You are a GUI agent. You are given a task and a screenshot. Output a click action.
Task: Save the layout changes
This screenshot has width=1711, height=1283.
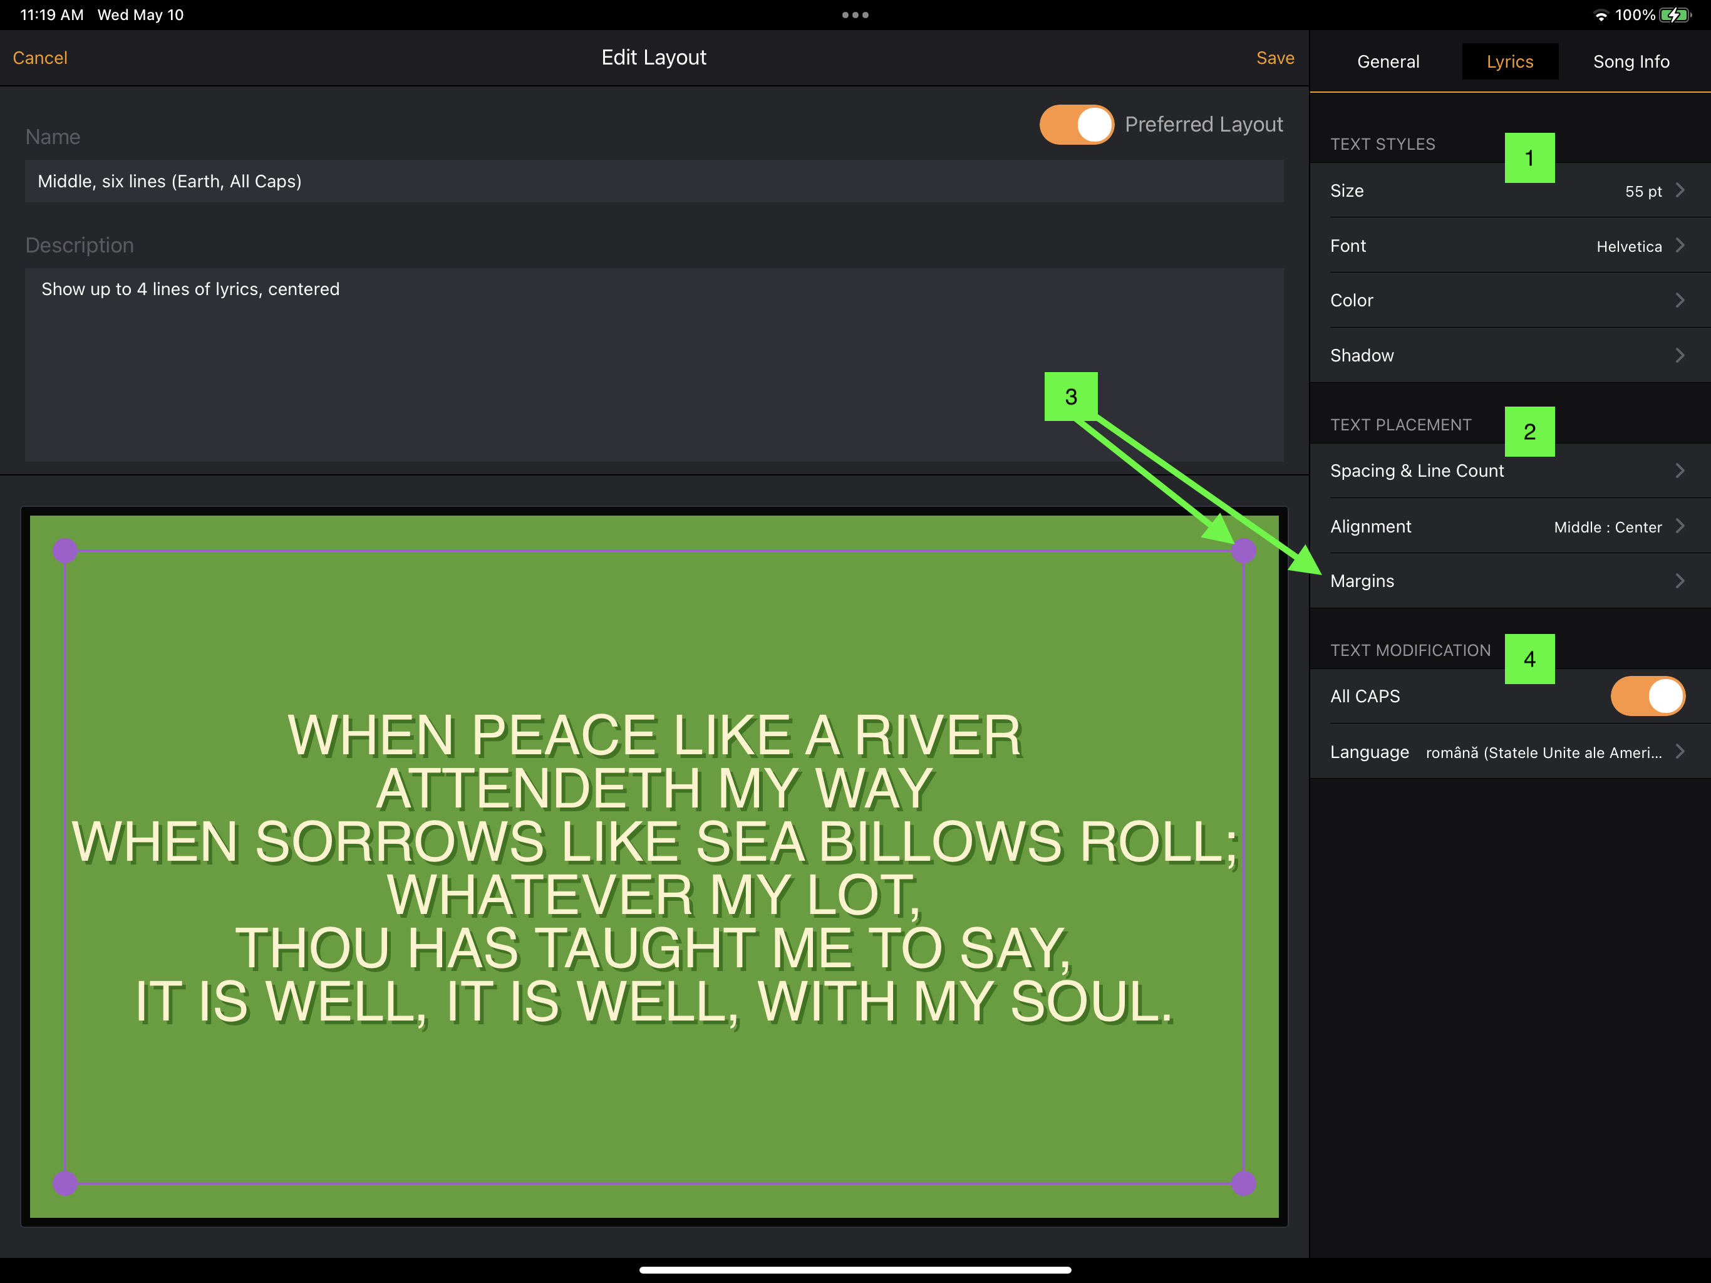[1274, 58]
